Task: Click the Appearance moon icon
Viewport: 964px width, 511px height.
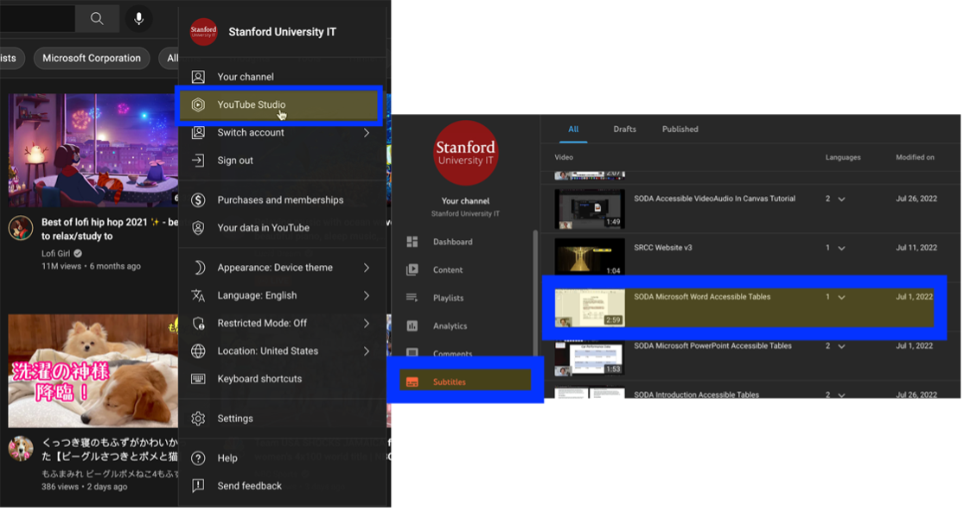Action: 198,268
